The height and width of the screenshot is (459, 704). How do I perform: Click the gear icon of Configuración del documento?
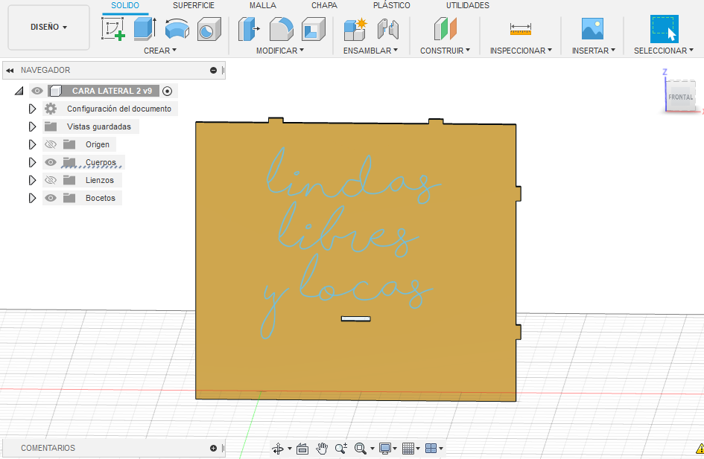[51, 109]
